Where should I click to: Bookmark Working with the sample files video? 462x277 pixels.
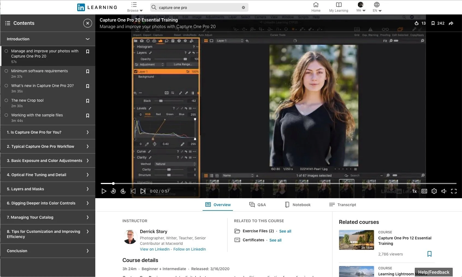[x=88, y=116]
